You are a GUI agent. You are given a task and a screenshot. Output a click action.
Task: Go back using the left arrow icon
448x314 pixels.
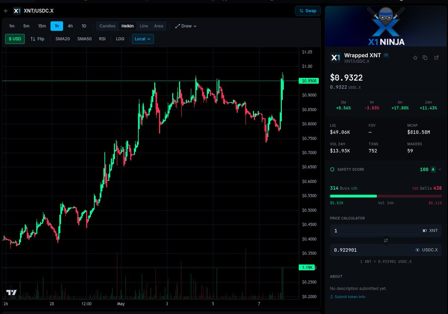(6, 11)
